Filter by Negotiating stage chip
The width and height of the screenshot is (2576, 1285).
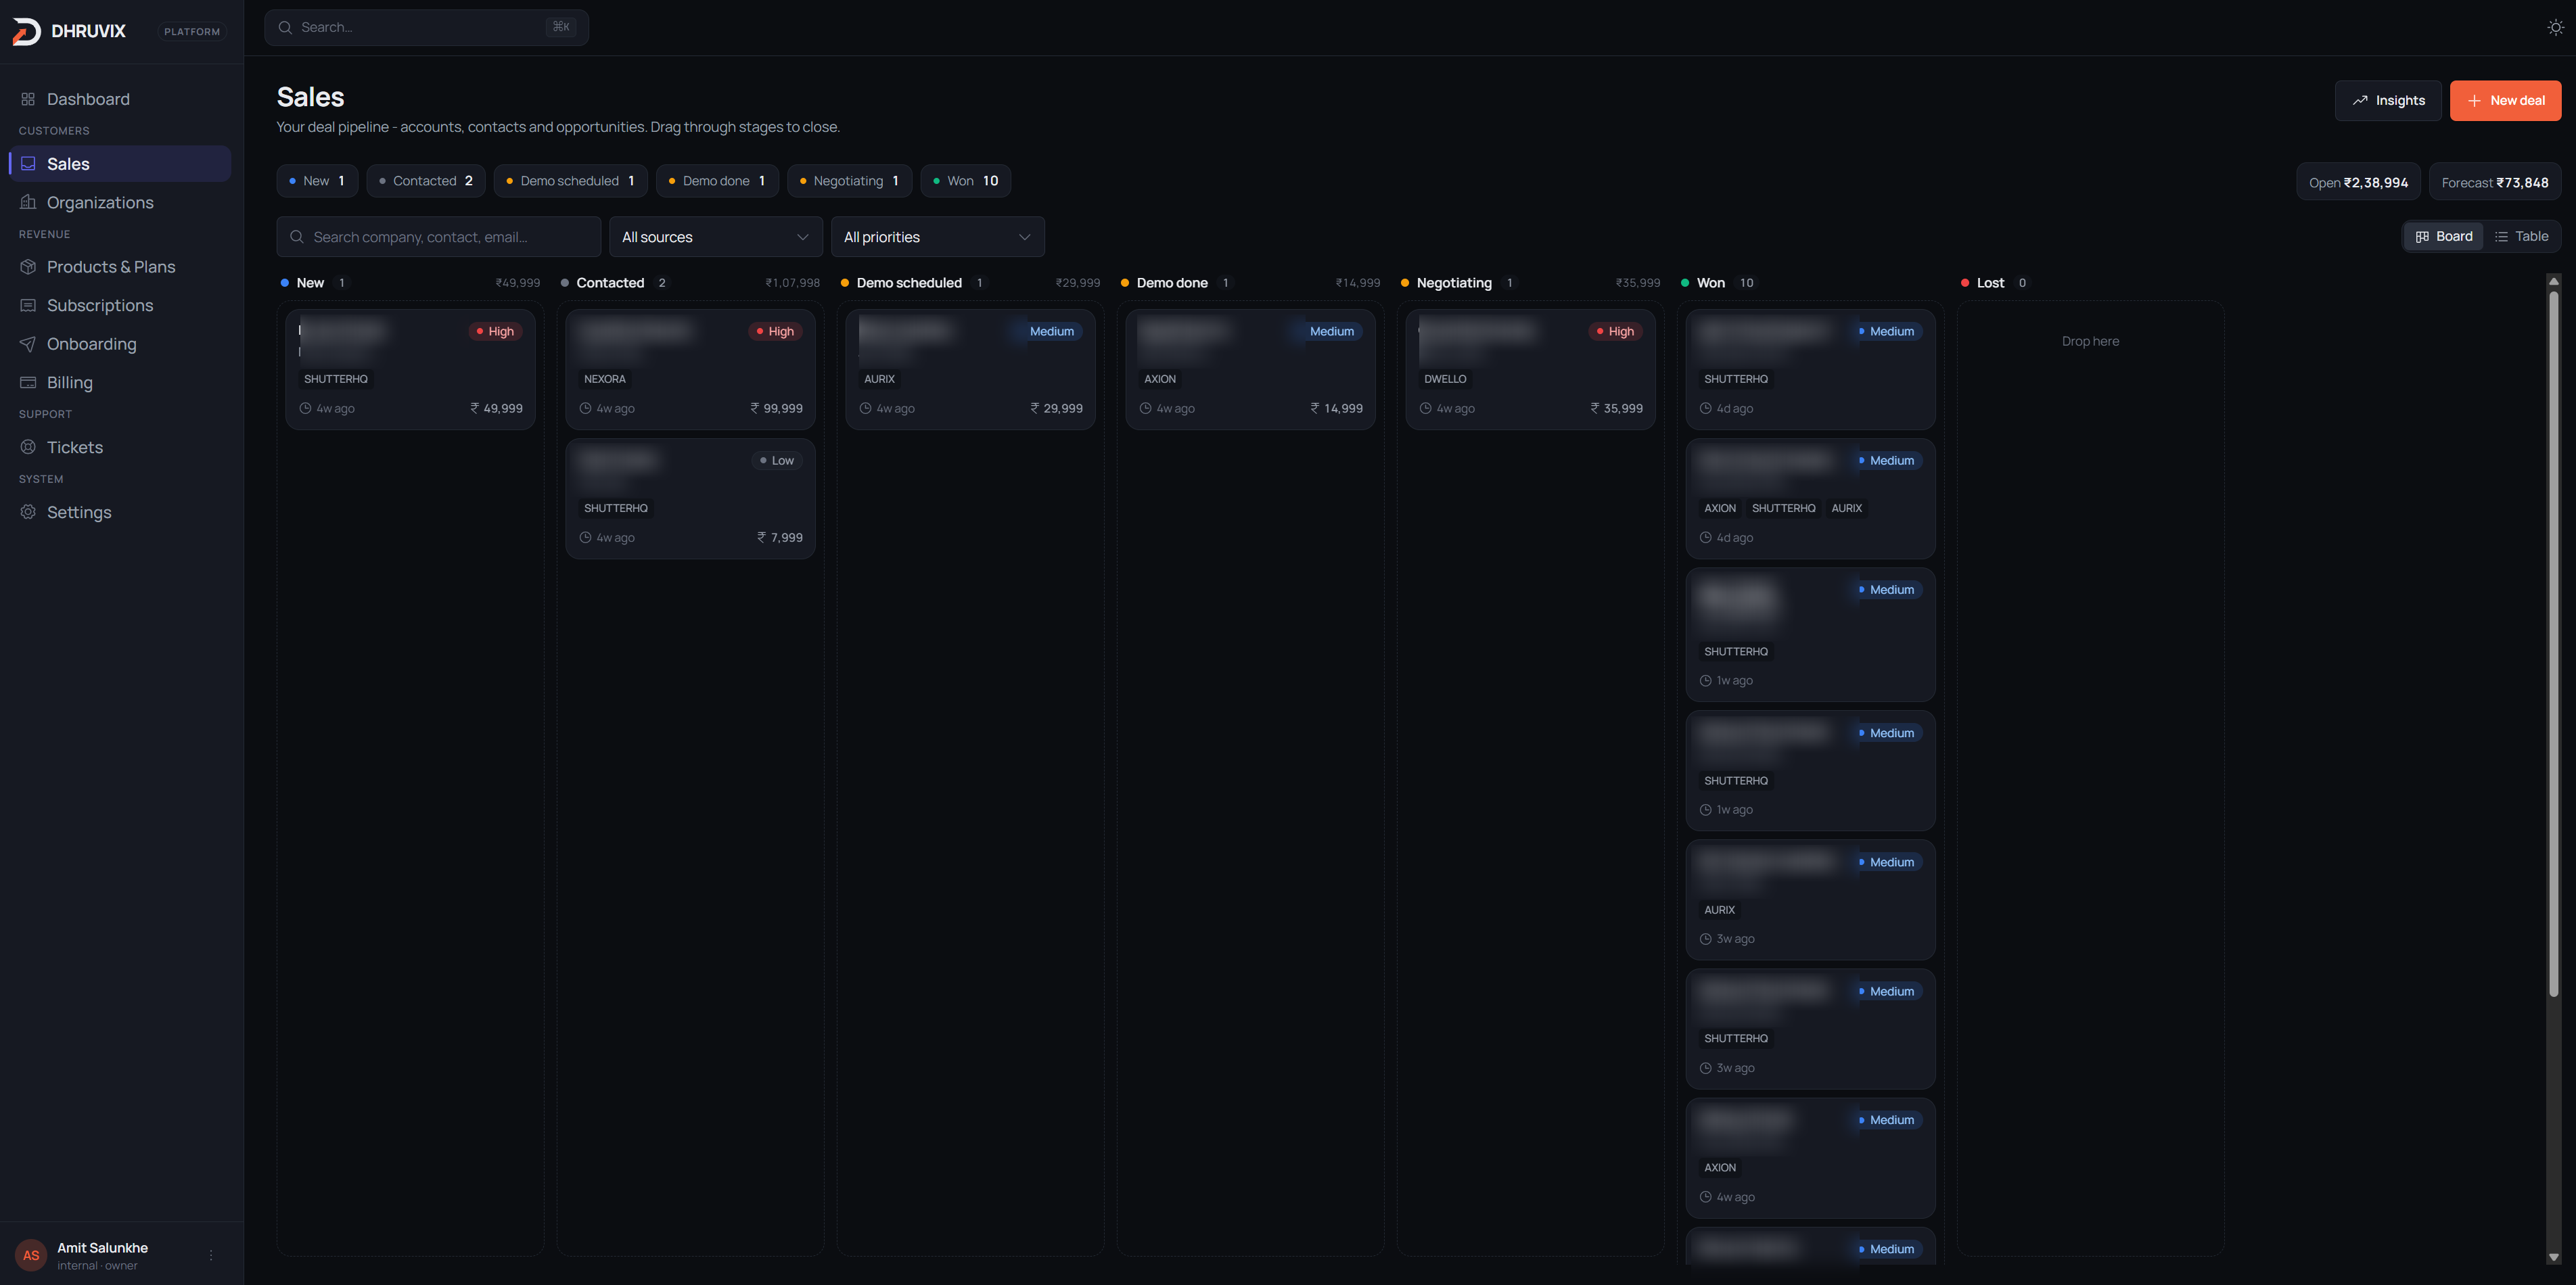pyautogui.click(x=849, y=181)
